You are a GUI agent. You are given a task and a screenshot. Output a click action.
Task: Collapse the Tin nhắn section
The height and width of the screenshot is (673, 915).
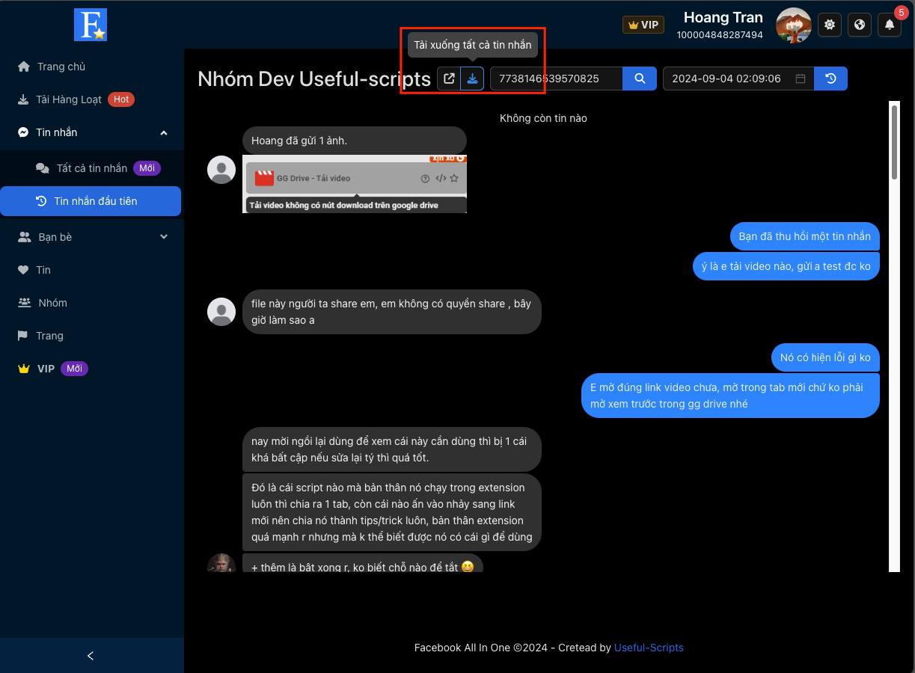91,132
